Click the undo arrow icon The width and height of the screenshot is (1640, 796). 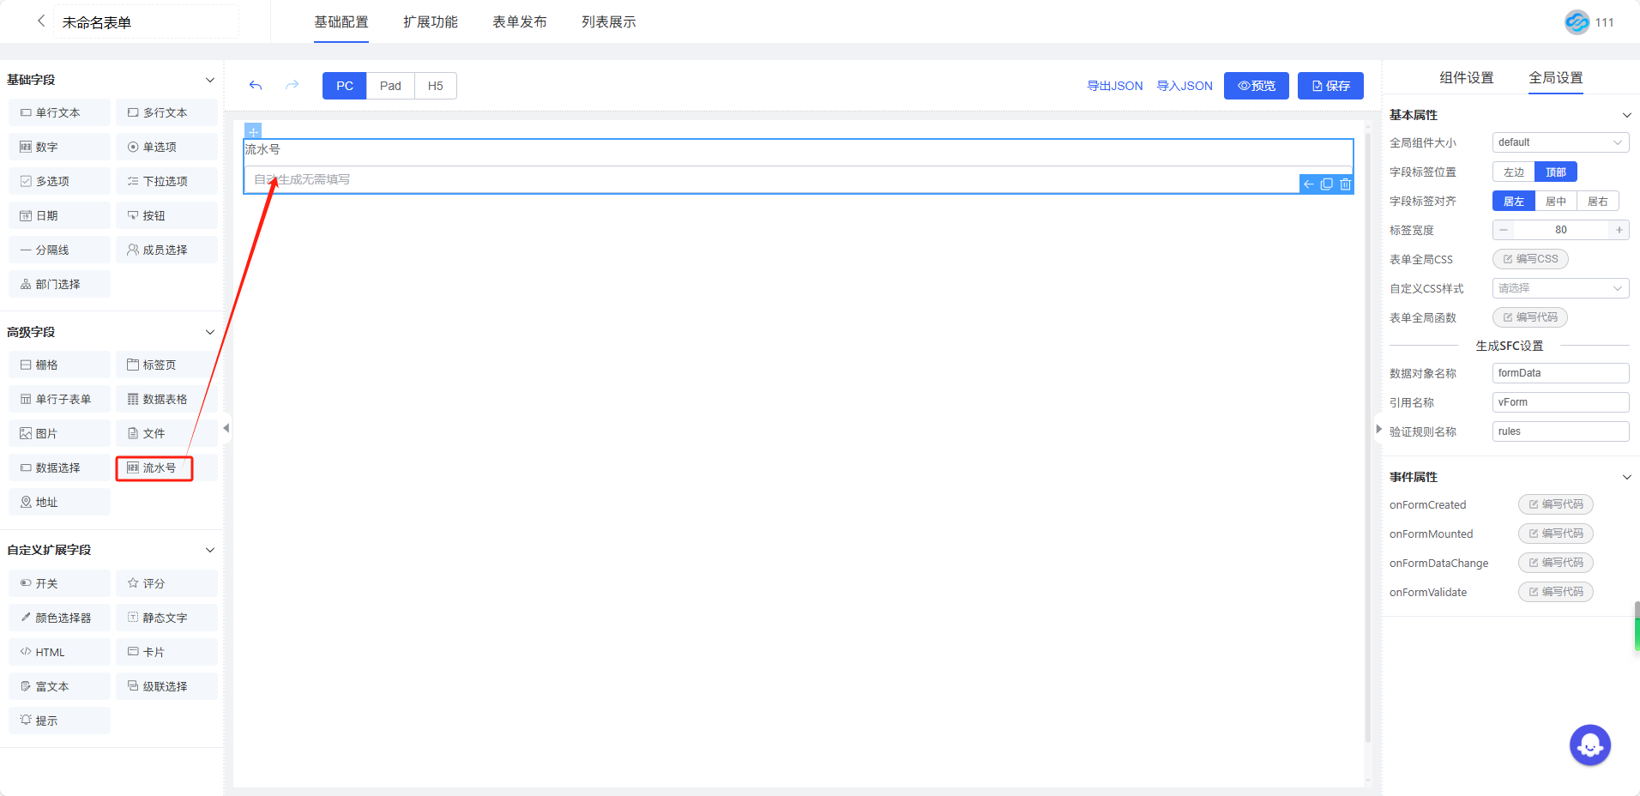[256, 86]
